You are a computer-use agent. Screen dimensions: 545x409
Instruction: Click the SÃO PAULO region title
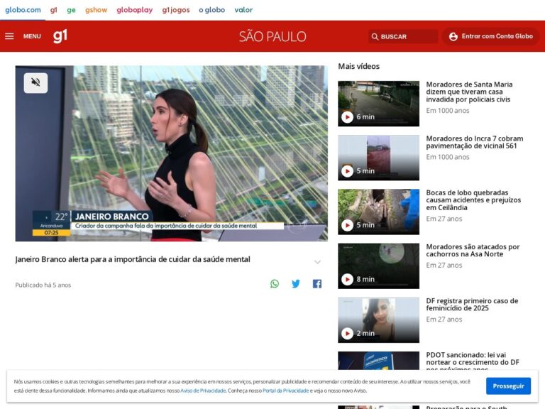pyautogui.click(x=272, y=36)
